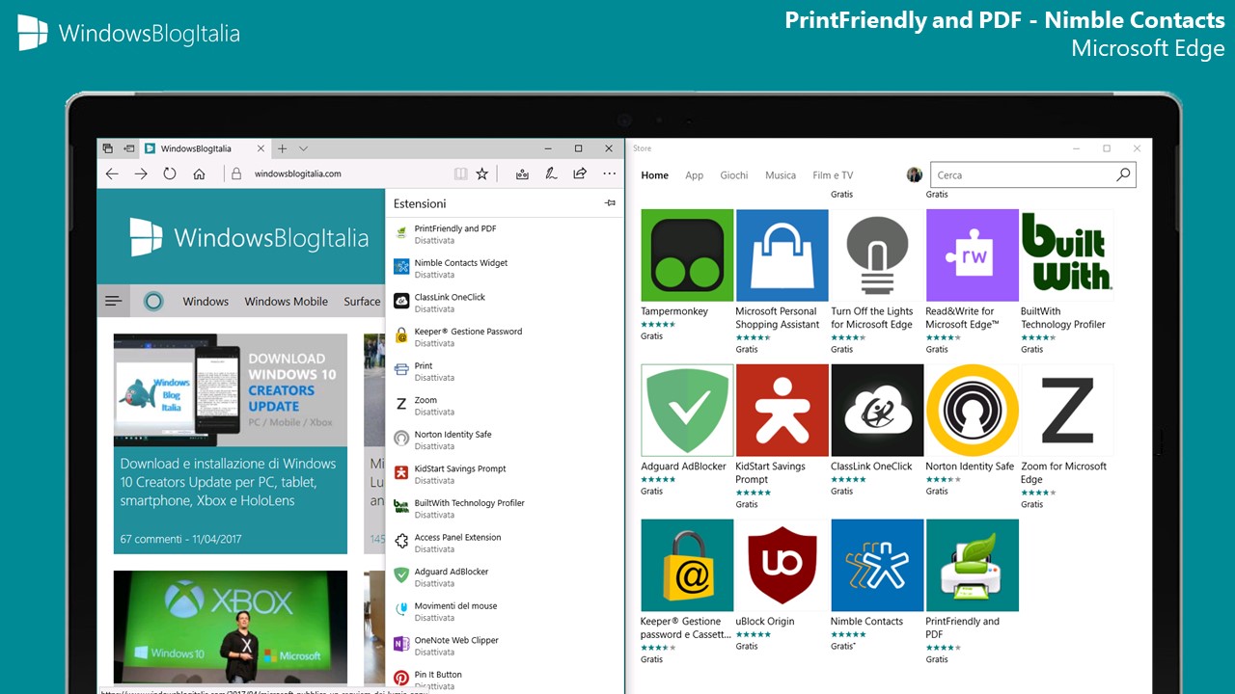Open Adguard AdBlocker extension entry
This screenshot has width=1235, height=694.
coord(505,577)
